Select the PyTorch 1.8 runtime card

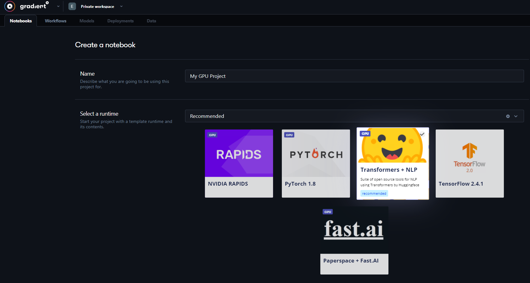316,164
